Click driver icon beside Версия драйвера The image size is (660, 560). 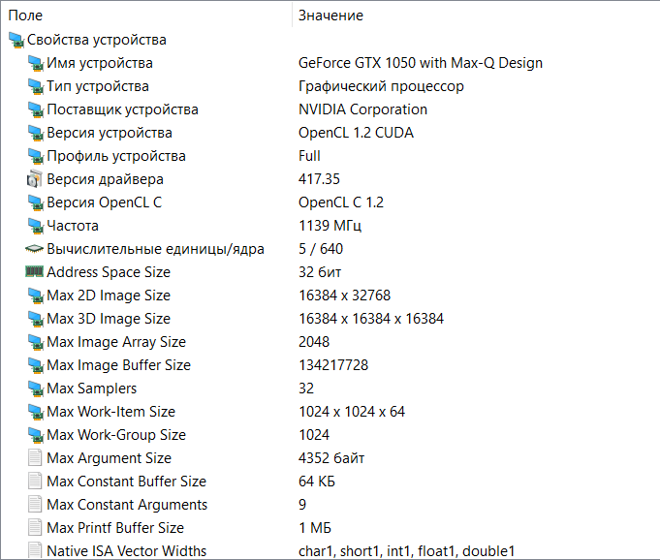tap(35, 179)
